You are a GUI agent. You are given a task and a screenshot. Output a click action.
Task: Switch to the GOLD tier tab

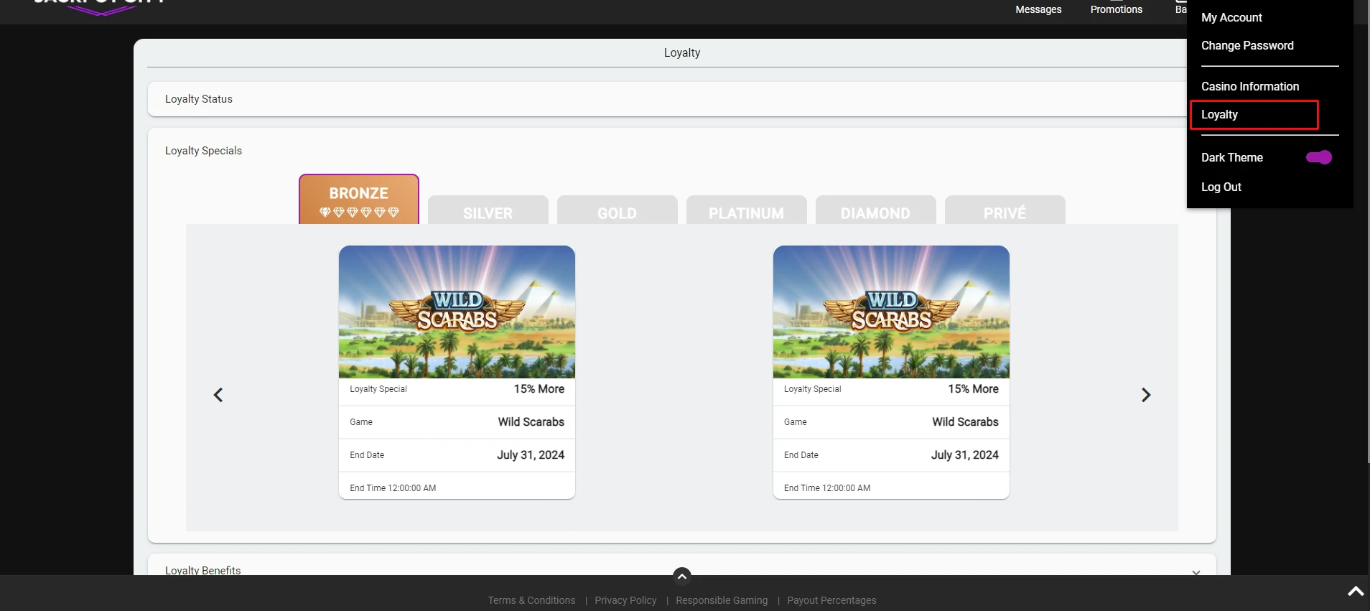[x=618, y=210]
